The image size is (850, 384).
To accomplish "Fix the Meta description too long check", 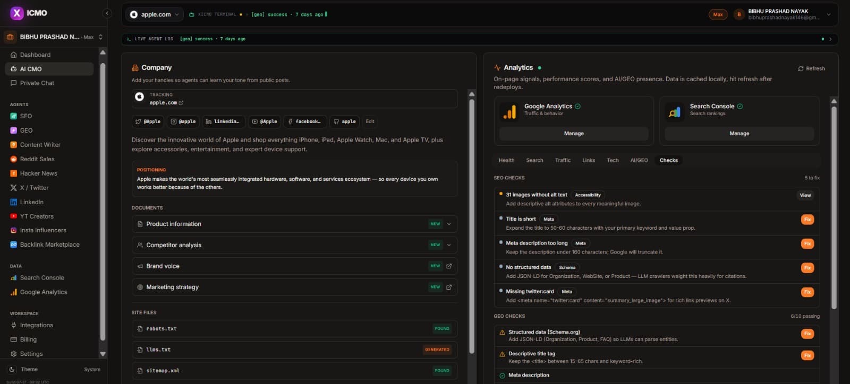I will point(807,244).
